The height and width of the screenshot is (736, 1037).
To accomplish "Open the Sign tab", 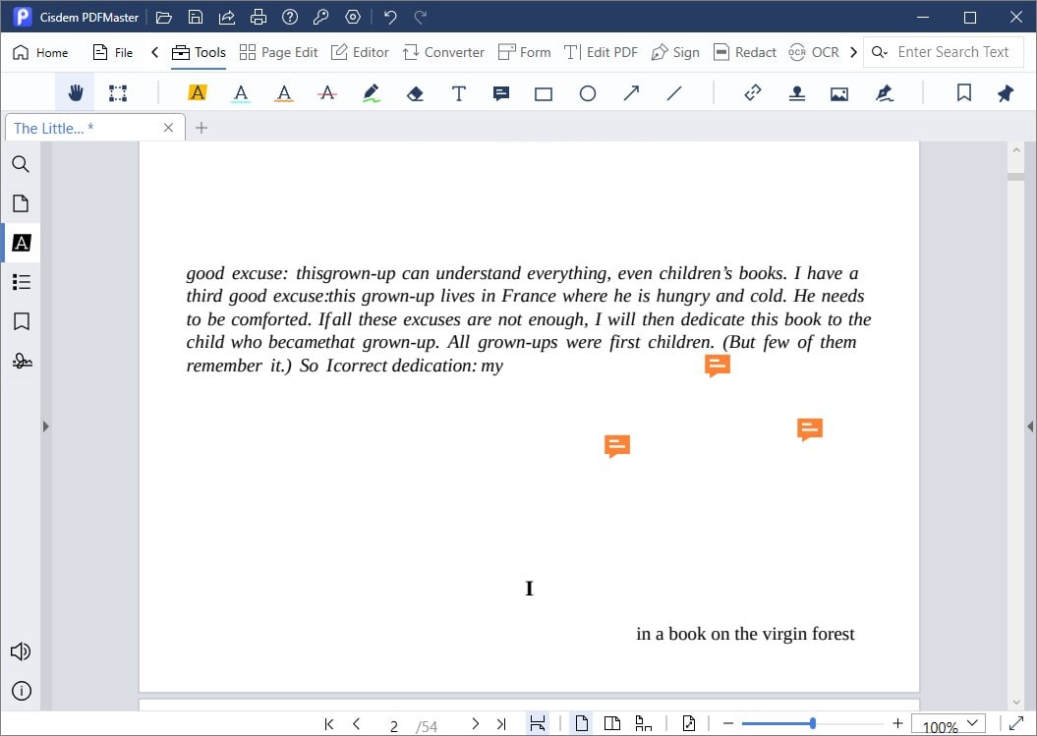I will point(675,52).
